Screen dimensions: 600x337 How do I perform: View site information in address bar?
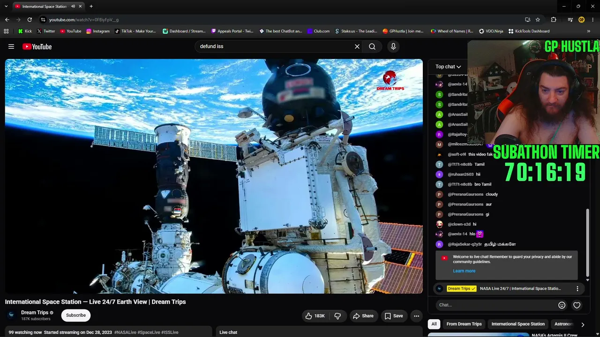click(x=43, y=20)
